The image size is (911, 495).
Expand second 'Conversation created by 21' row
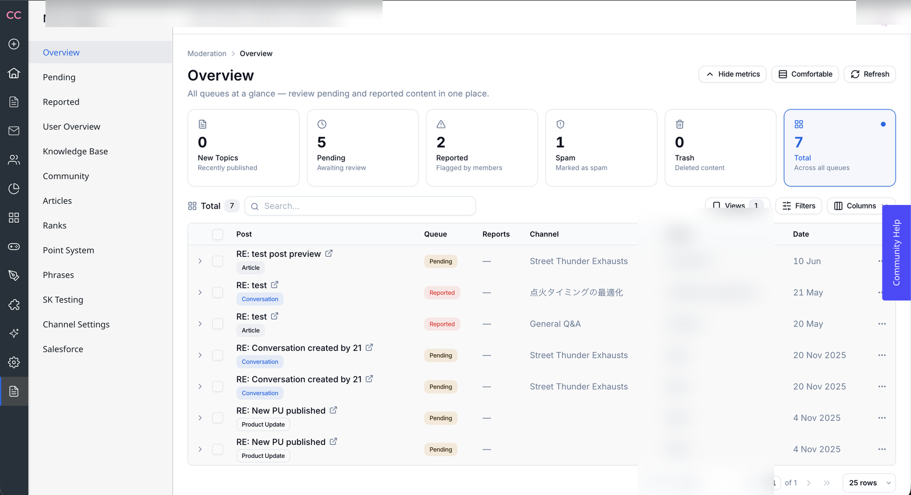(x=200, y=386)
